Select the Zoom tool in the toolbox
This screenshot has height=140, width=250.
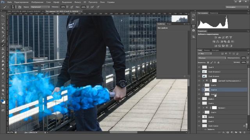(x=3, y=94)
